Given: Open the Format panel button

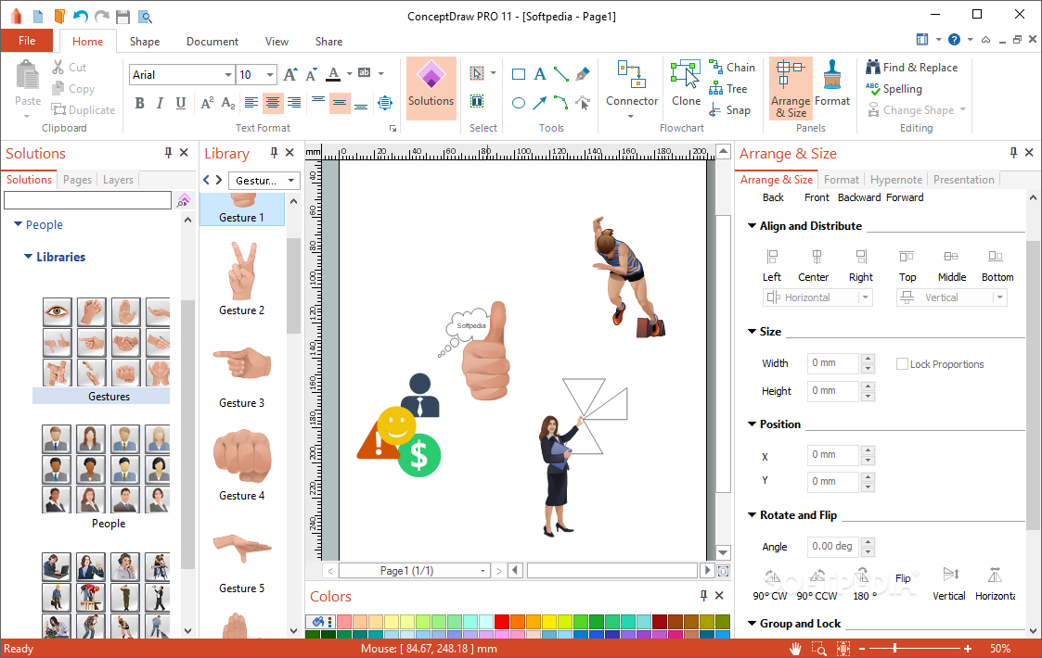Looking at the screenshot, I should tap(832, 83).
